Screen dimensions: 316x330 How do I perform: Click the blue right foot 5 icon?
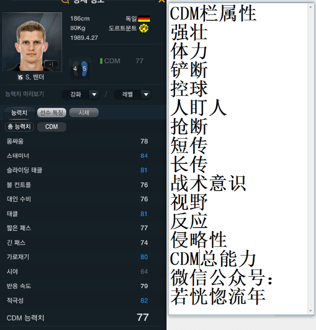pos(84,69)
